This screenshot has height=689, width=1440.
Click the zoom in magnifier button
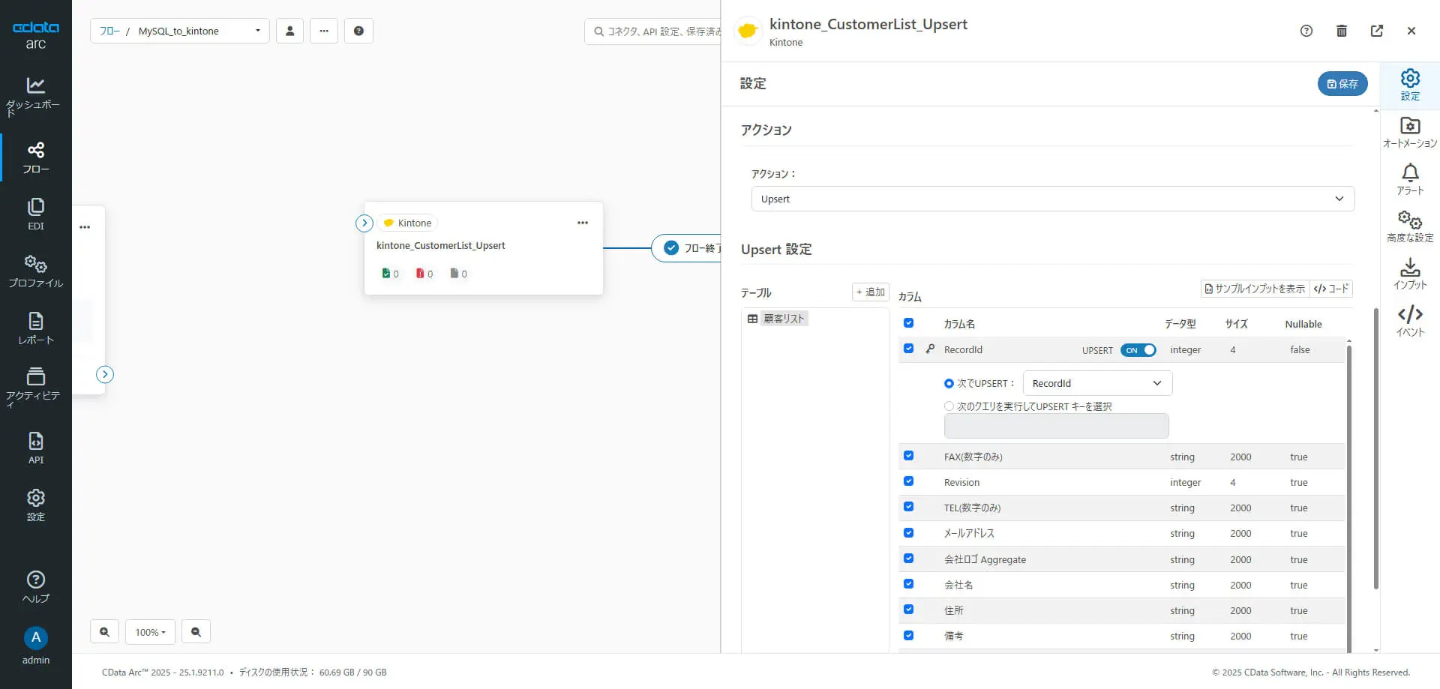(104, 632)
